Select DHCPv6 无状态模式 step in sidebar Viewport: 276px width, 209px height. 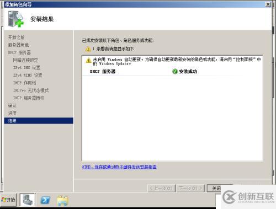coord(31,90)
